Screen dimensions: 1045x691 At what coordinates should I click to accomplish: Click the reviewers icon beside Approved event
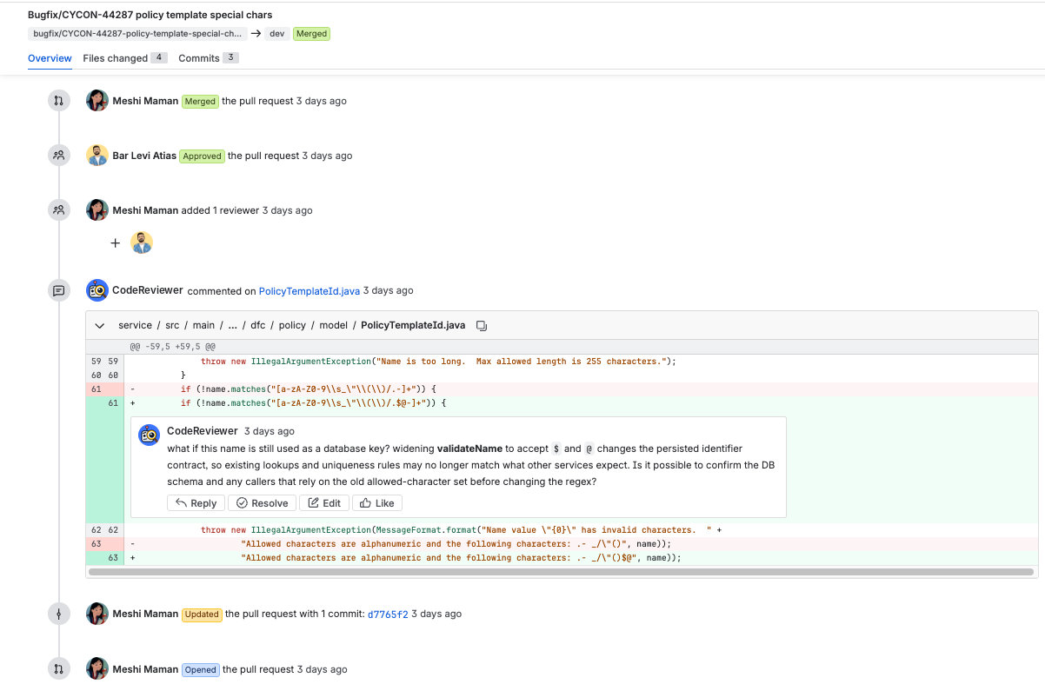[x=58, y=156]
